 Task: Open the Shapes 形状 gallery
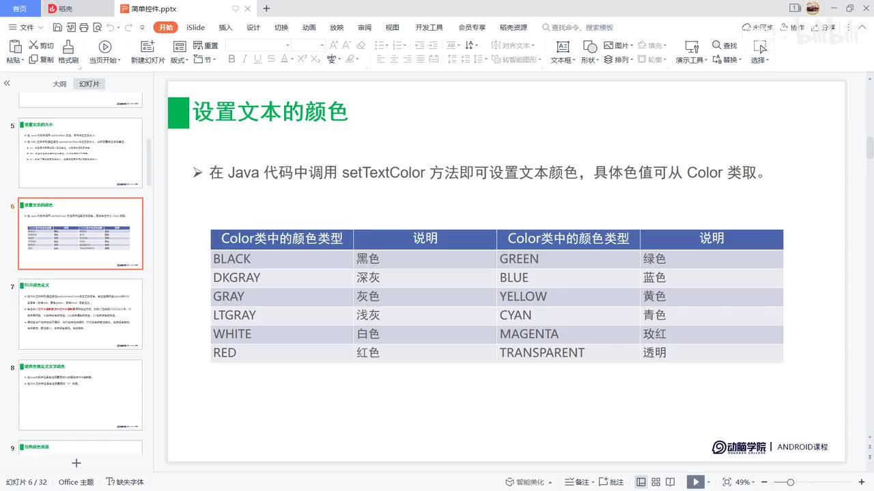589,52
